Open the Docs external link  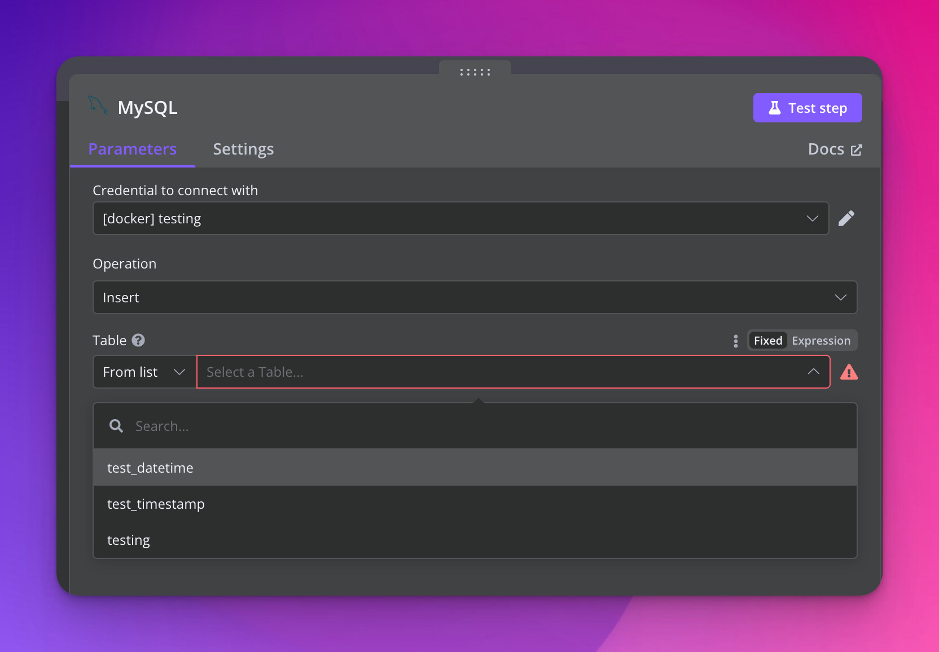tap(835, 149)
